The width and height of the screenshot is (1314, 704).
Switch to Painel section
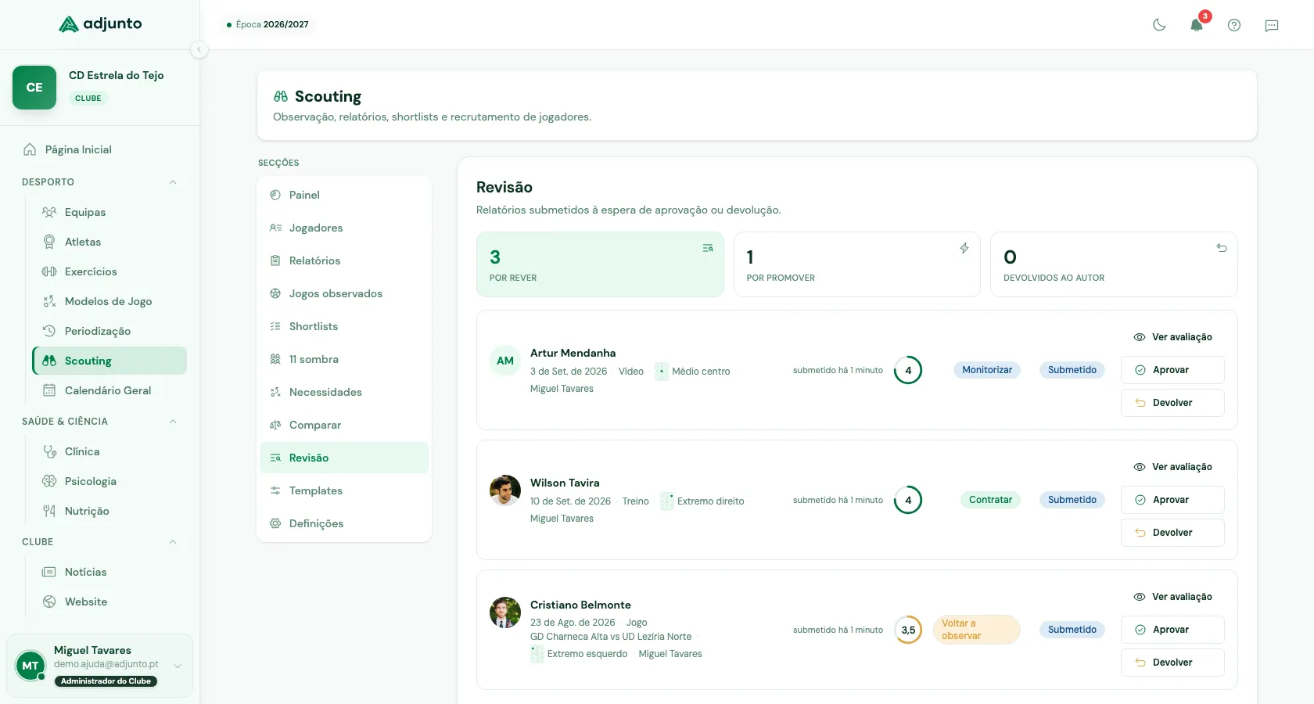pyautogui.click(x=344, y=195)
